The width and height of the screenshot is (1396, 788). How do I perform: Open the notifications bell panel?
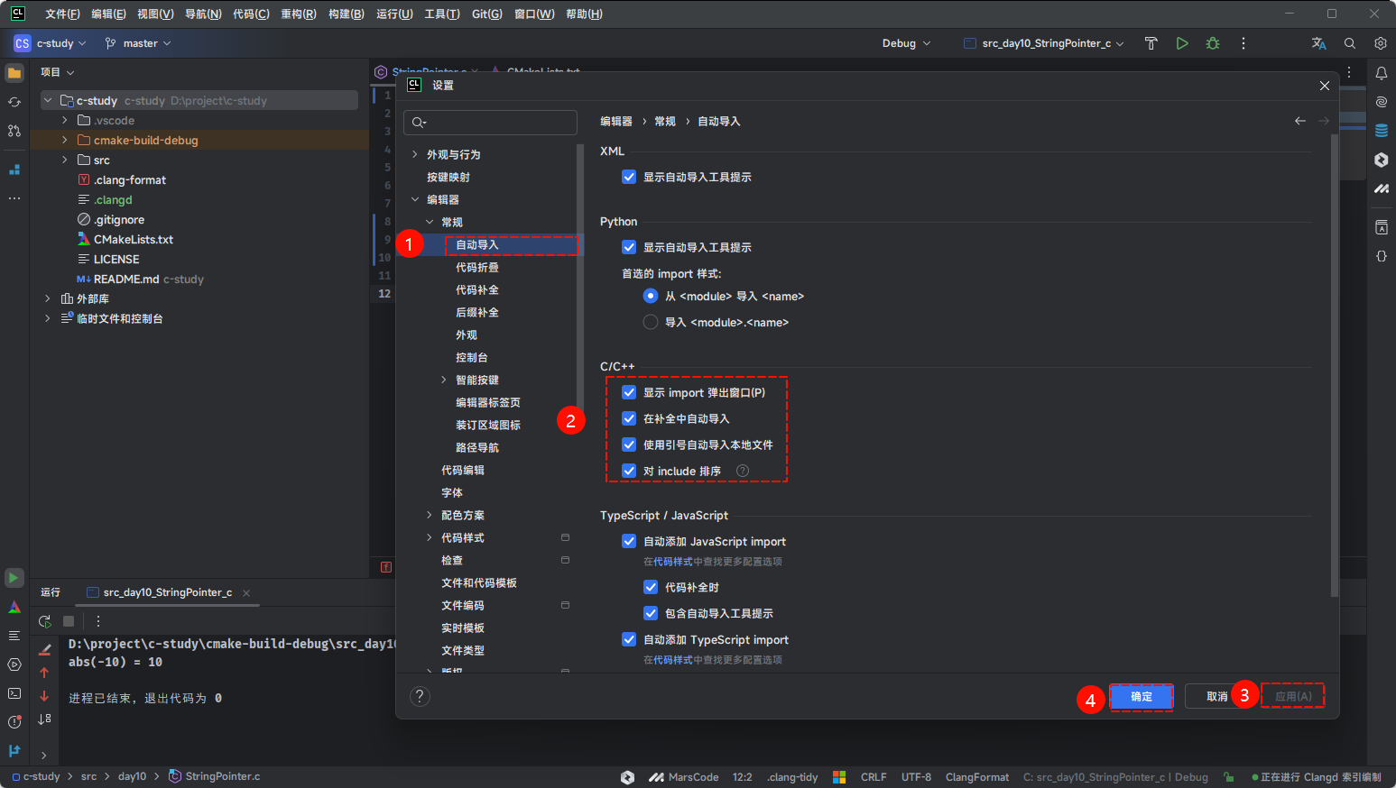click(1382, 72)
